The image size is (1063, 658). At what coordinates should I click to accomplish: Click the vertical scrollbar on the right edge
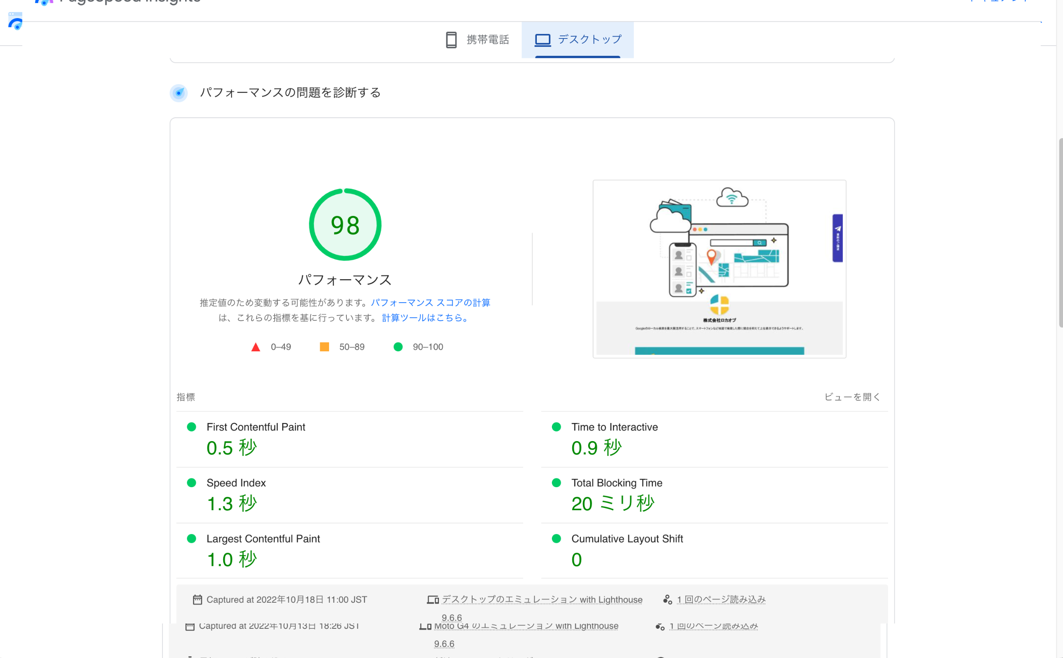pos(1060,232)
